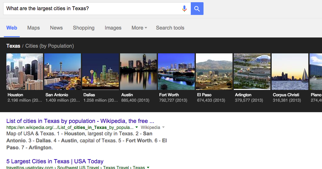322x169 pixels.
Task: Switch to the News tab
Action: 56,28
